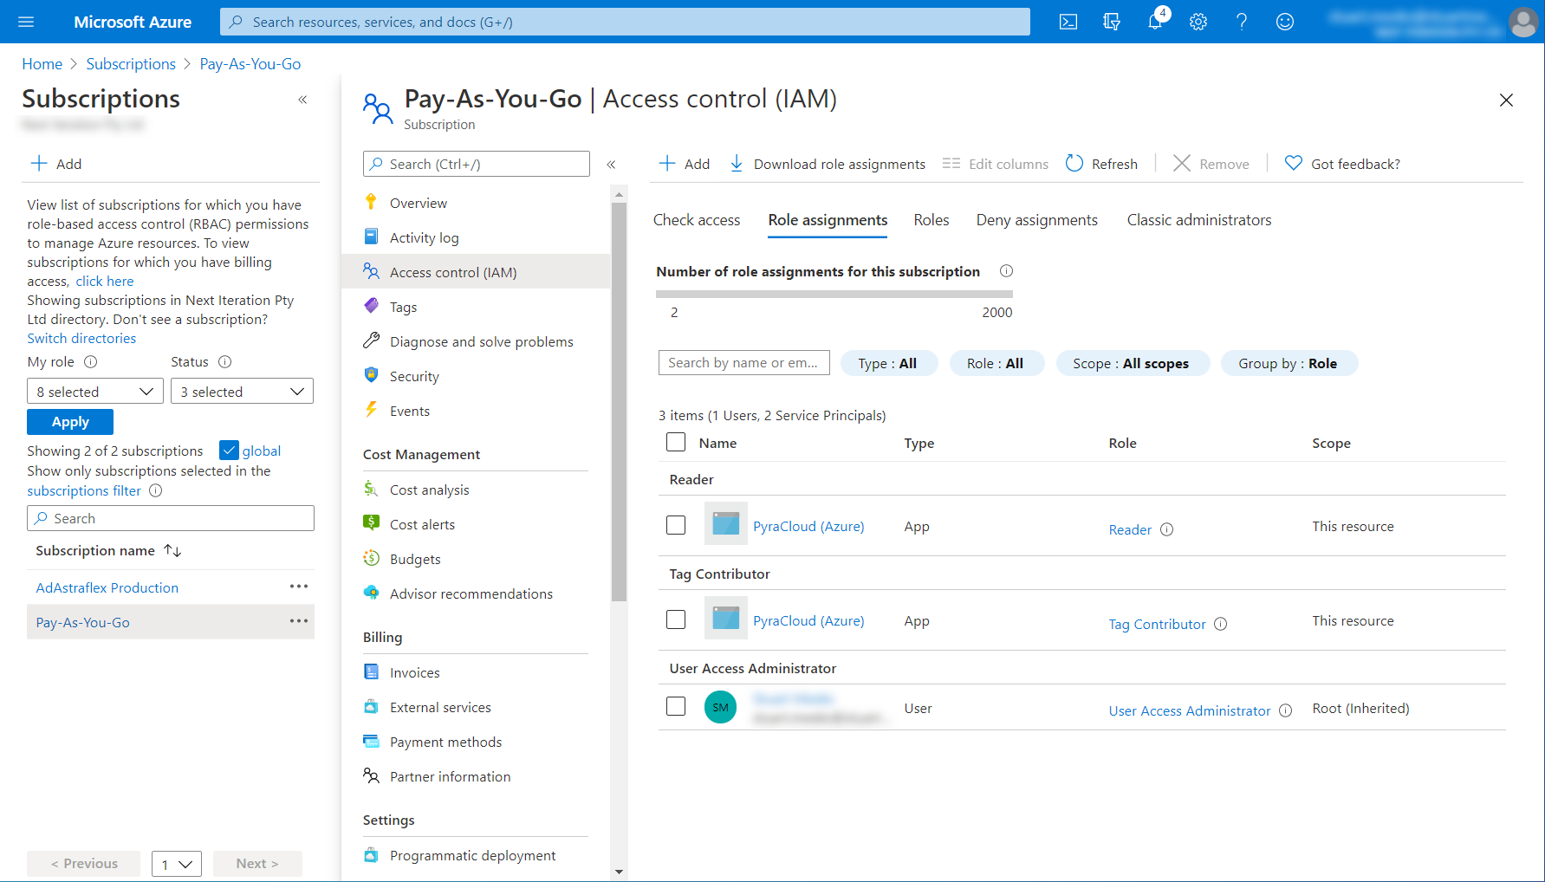The image size is (1545, 882).
Task: Open Azure Cloud Shell from top bar
Action: tap(1068, 22)
